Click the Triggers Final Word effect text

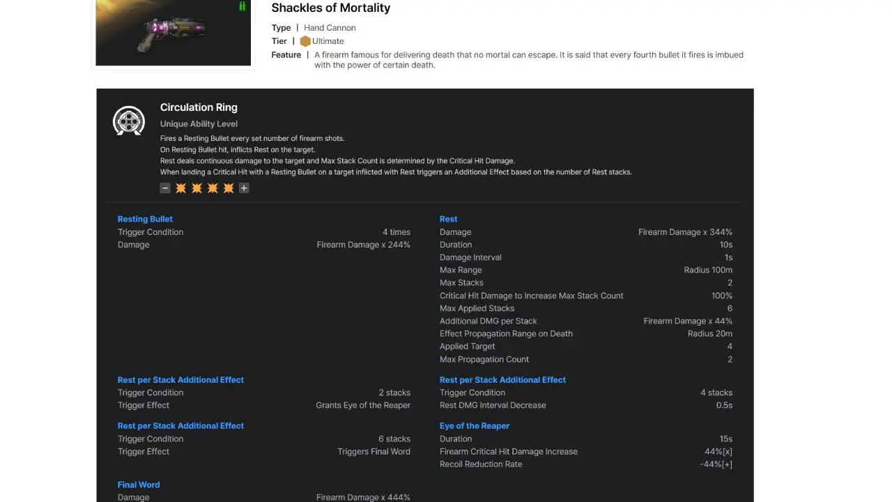click(374, 452)
